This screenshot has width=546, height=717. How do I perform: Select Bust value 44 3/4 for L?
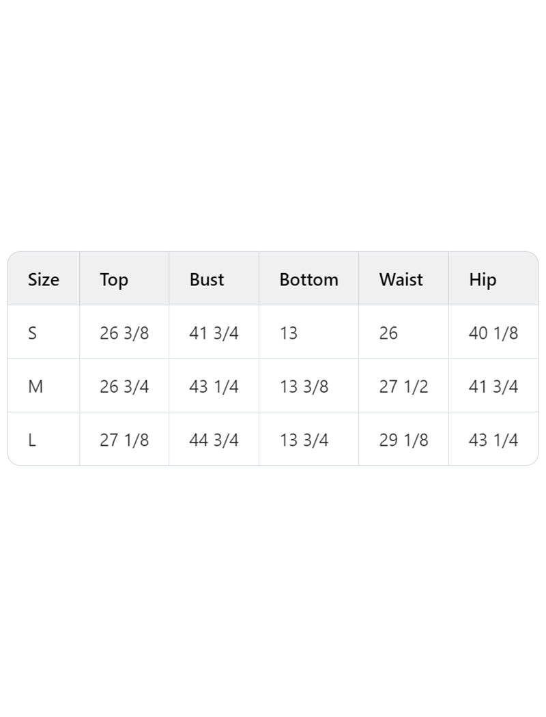coord(214,440)
